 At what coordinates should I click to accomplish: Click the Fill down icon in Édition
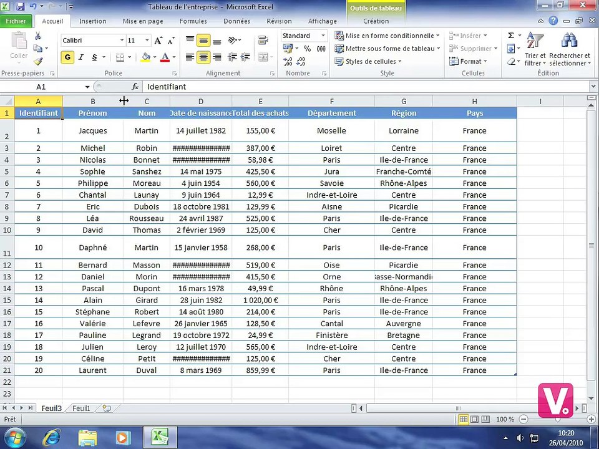[x=511, y=49]
